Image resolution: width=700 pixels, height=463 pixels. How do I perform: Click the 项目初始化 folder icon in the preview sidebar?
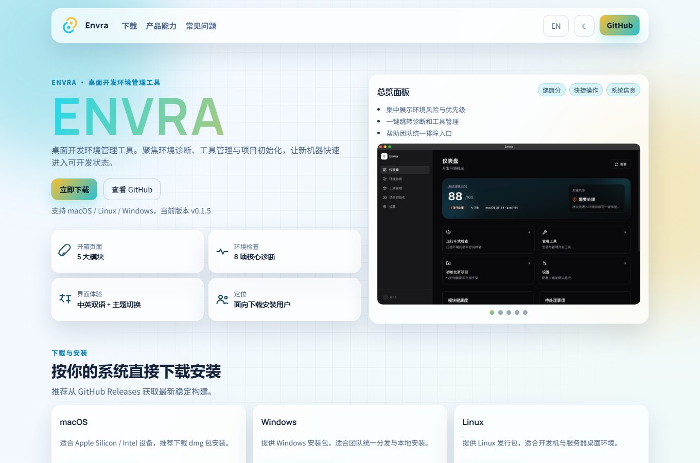coord(384,198)
